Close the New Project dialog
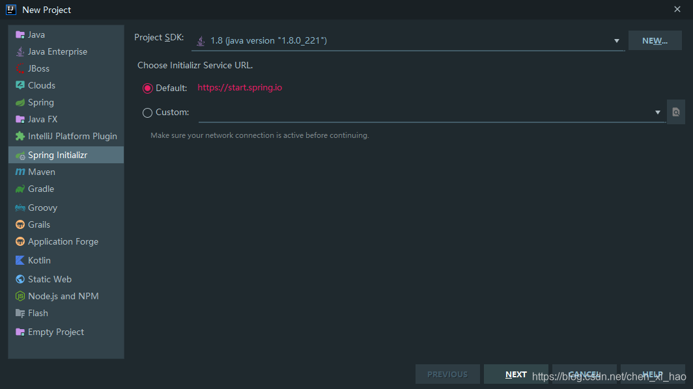 click(x=677, y=9)
